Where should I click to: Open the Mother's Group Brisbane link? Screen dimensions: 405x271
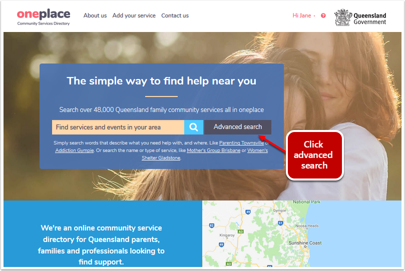tap(214, 150)
